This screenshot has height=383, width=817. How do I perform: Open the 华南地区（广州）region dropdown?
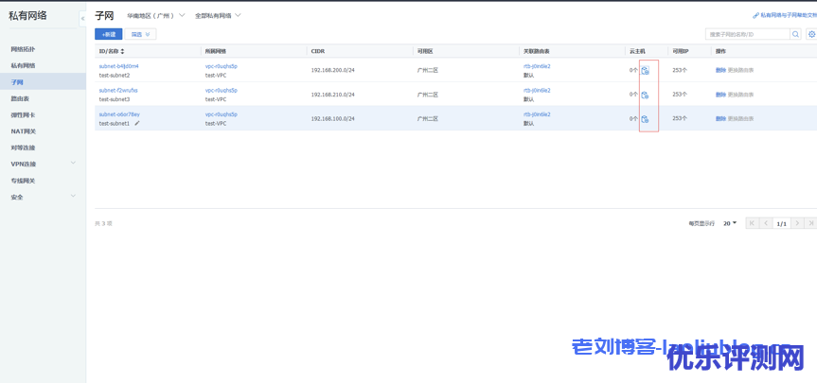(156, 16)
